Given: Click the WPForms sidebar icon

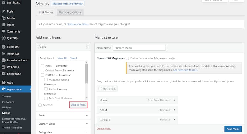Looking at the screenshot, I should 3,67.
